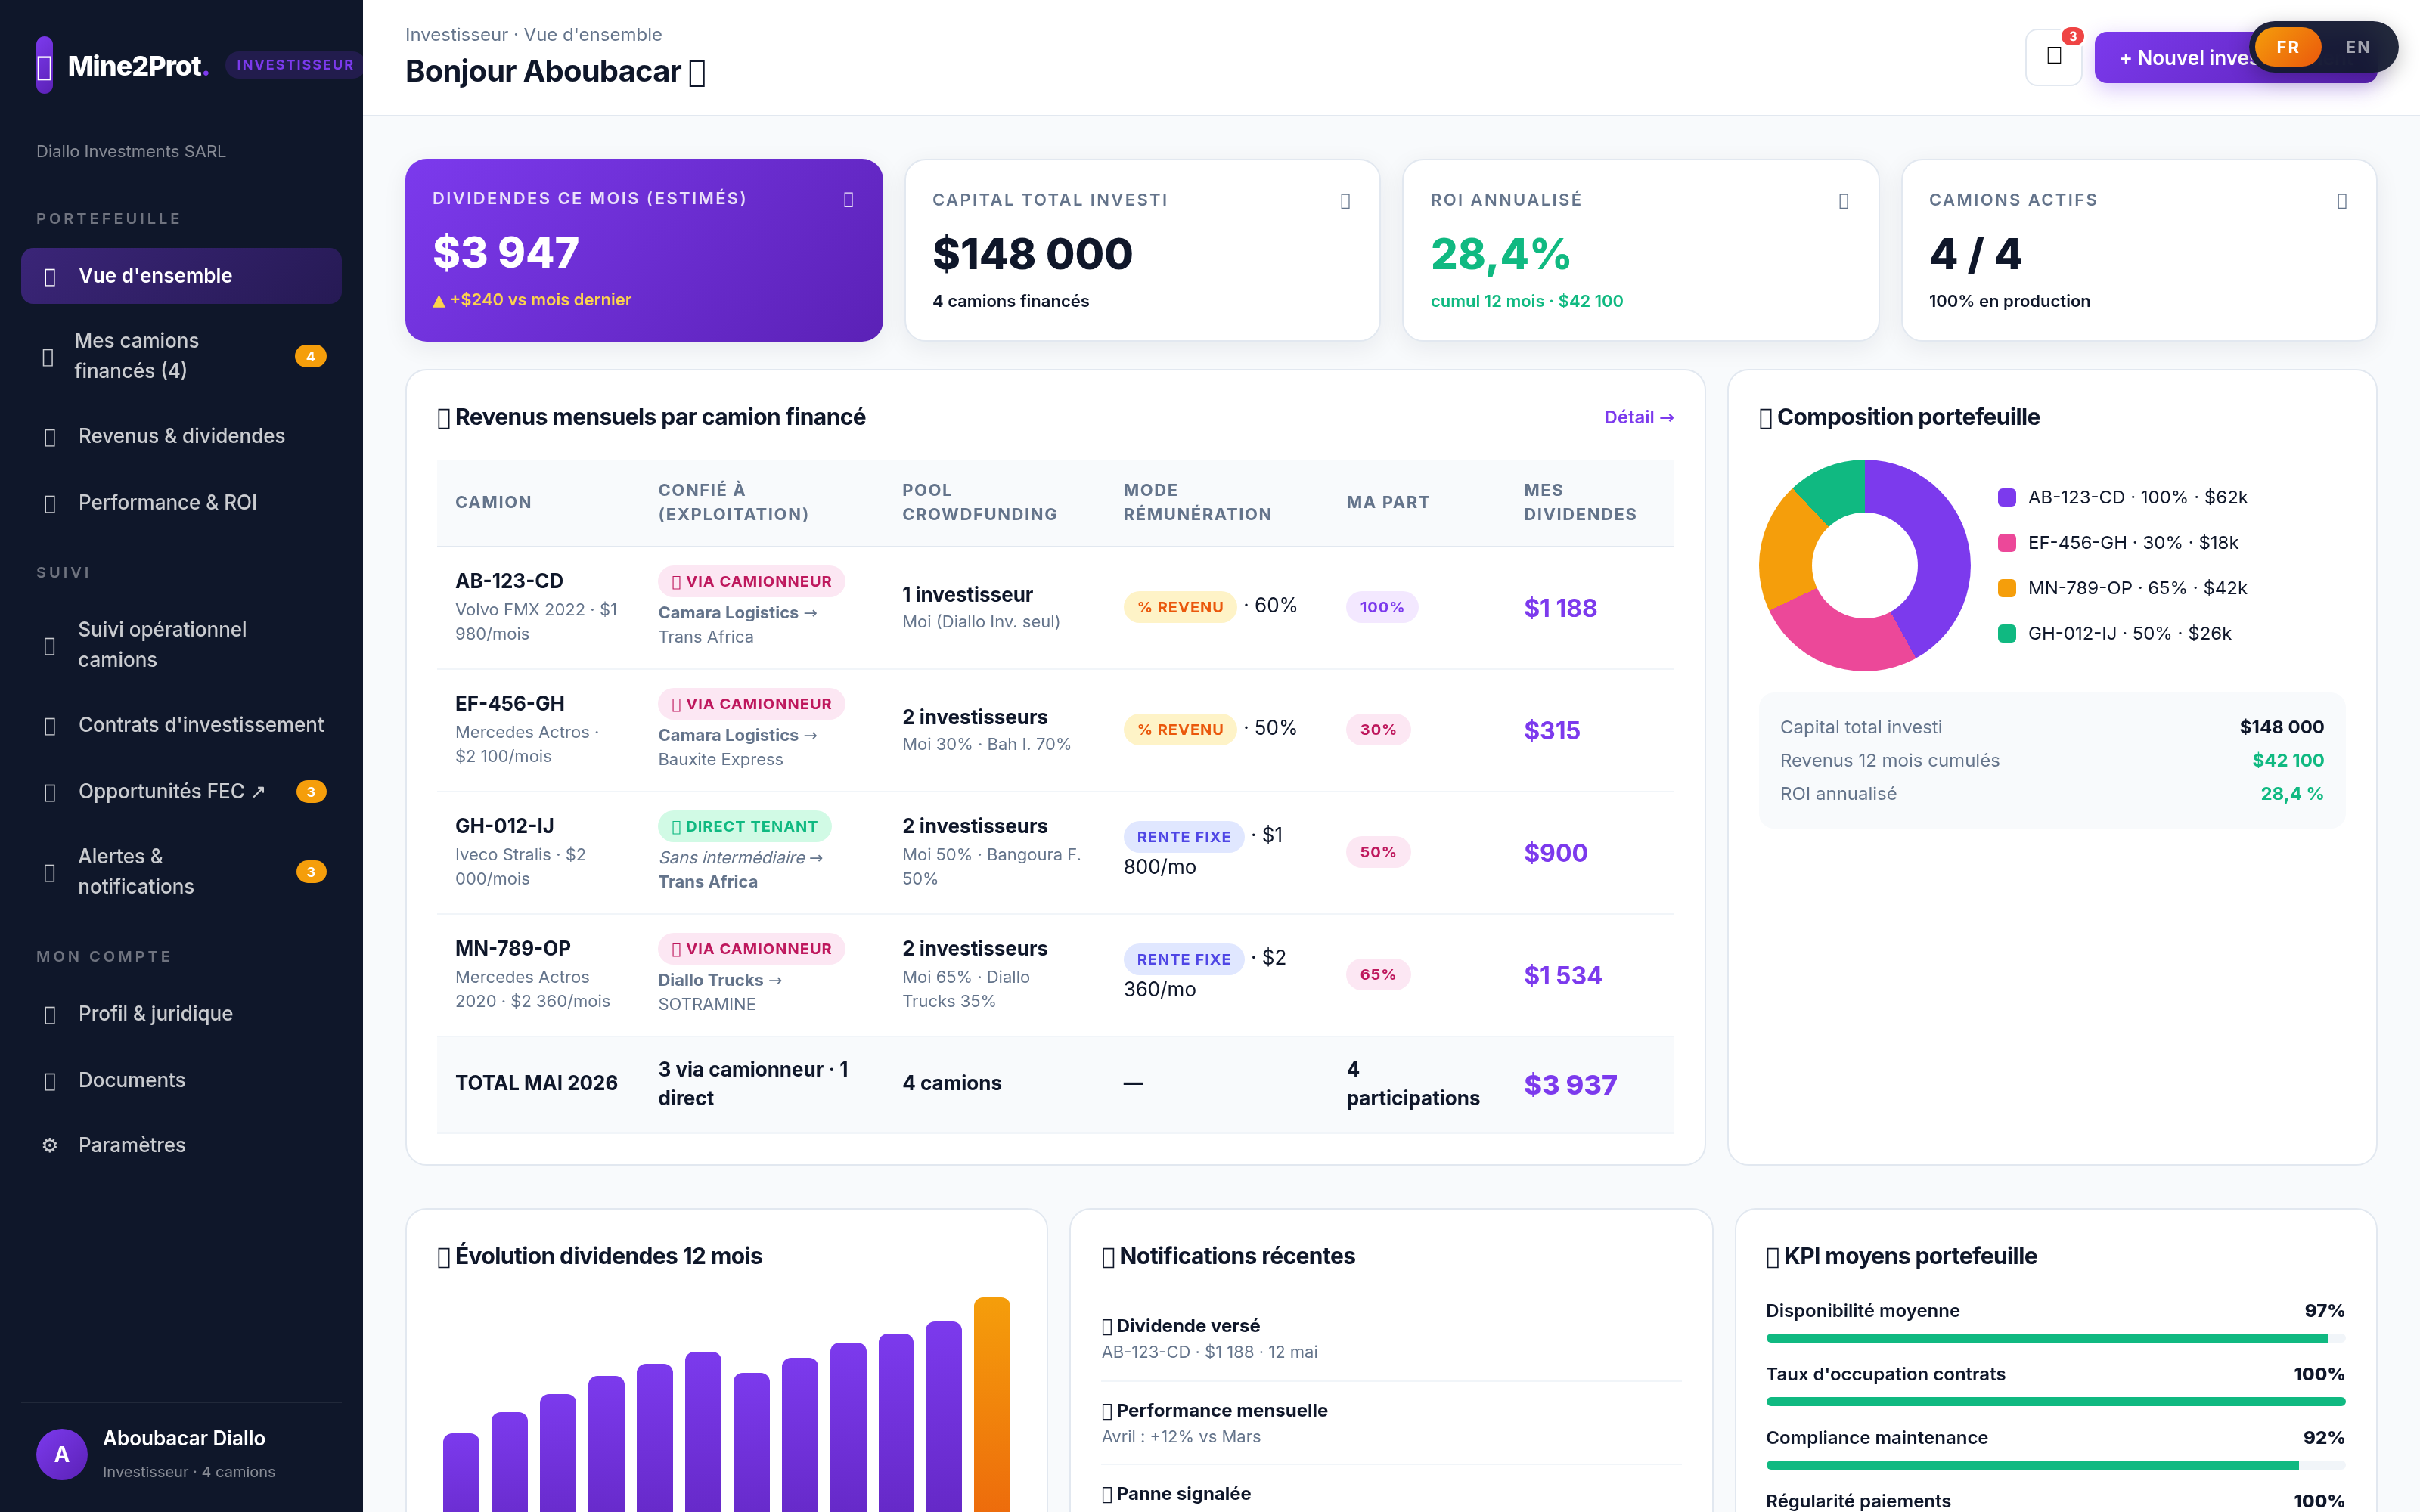Click the DIRECT TENANT badge
Viewport: 2420px width, 1512px height.
[744, 826]
